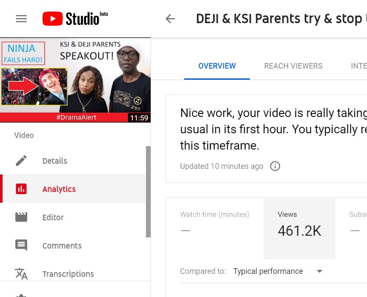Click the YouTube Studio logo
The height and width of the screenshot is (297, 367).
tap(75, 18)
